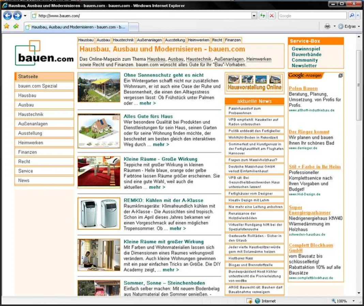Expand the zoom level dropdown arrow
Viewport: 364px width, 306px height.
353,301
